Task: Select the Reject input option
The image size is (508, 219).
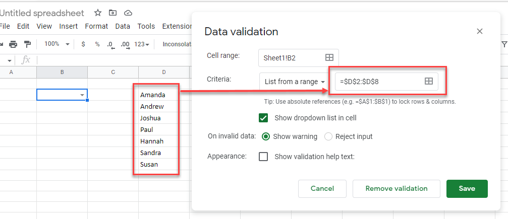Action: click(x=328, y=136)
